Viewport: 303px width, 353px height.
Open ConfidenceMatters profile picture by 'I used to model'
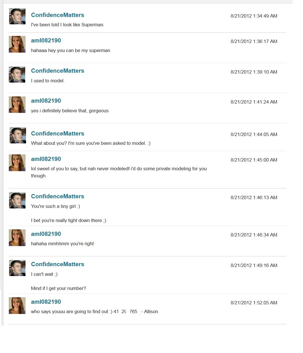17,75
